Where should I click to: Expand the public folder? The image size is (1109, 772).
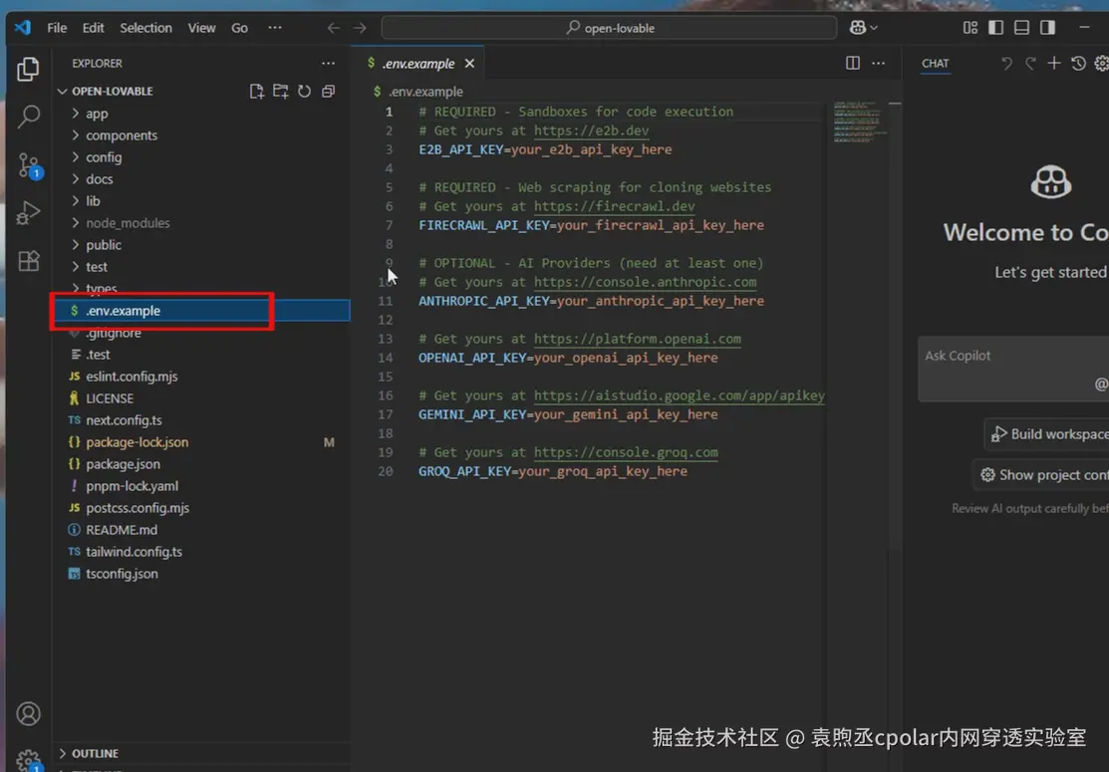click(201, 245)
